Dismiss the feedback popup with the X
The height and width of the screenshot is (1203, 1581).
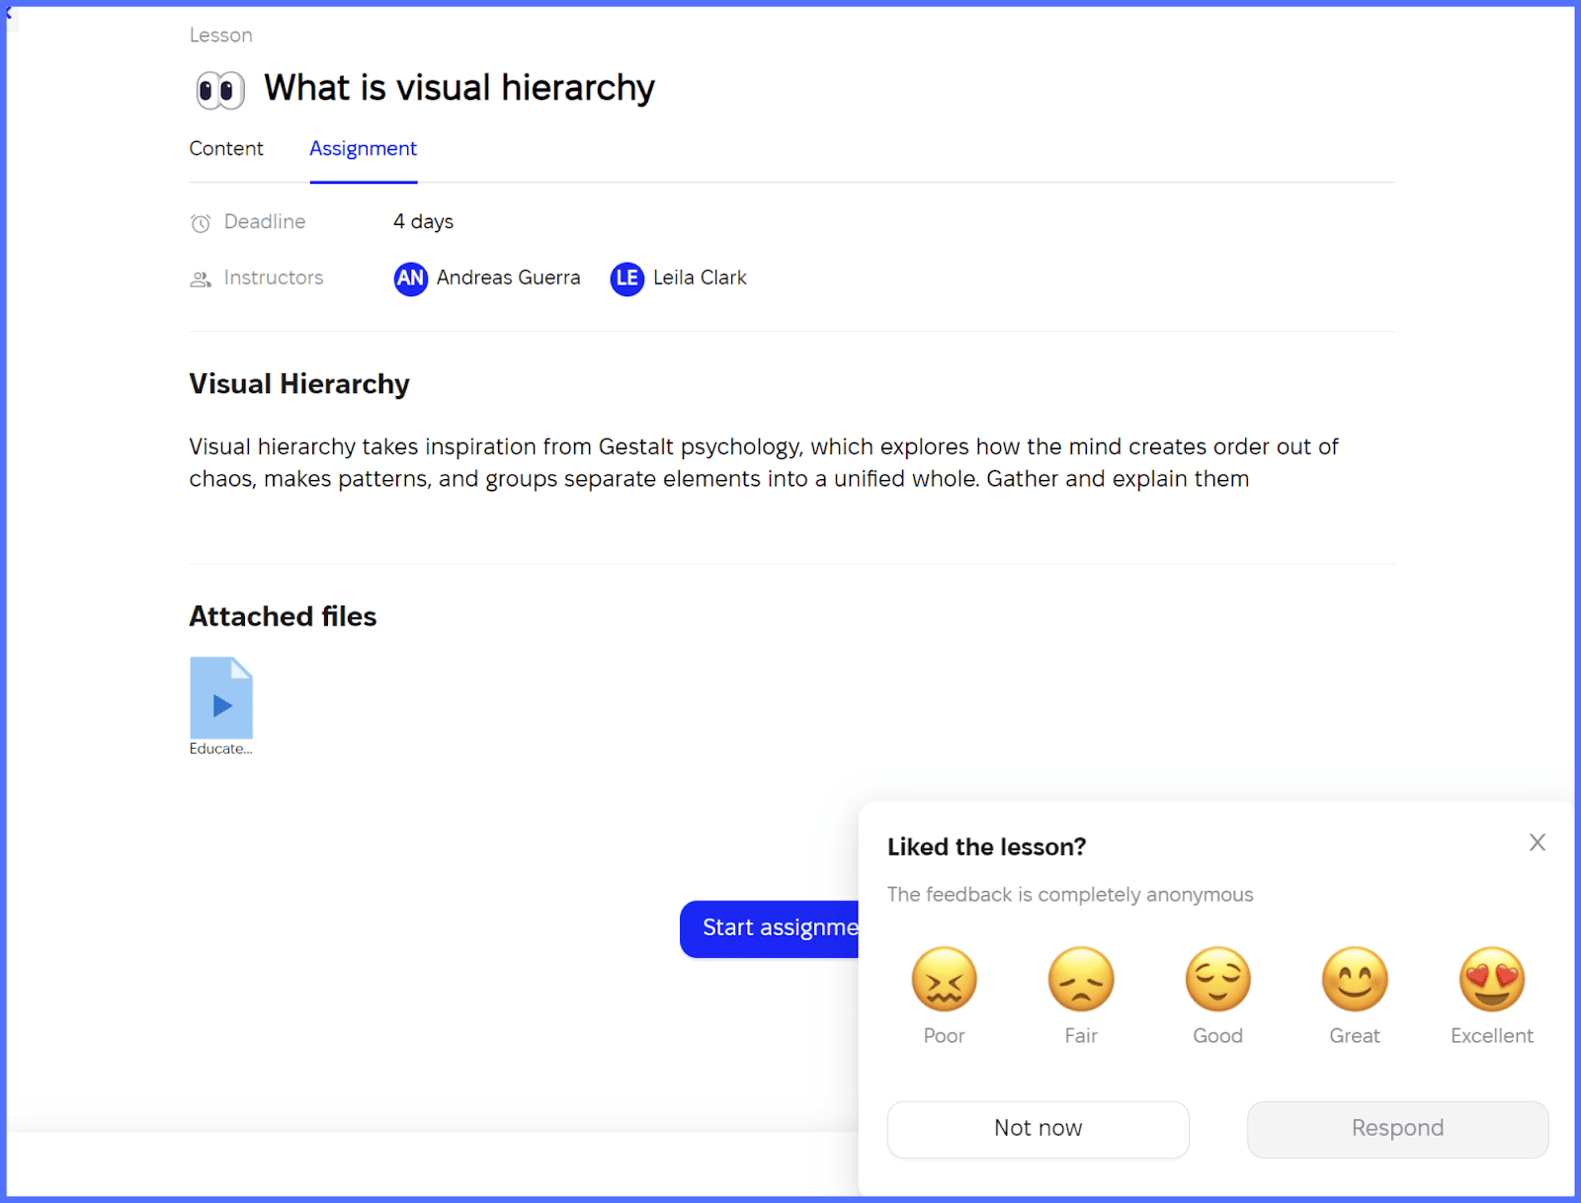pos(1538,842)
